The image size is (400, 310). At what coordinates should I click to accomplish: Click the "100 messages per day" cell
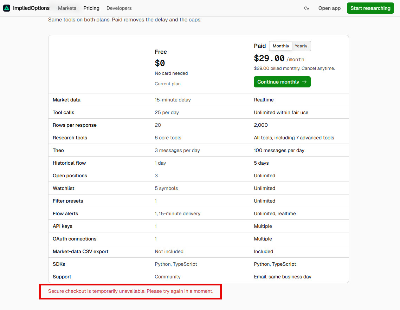pos(279,150)
